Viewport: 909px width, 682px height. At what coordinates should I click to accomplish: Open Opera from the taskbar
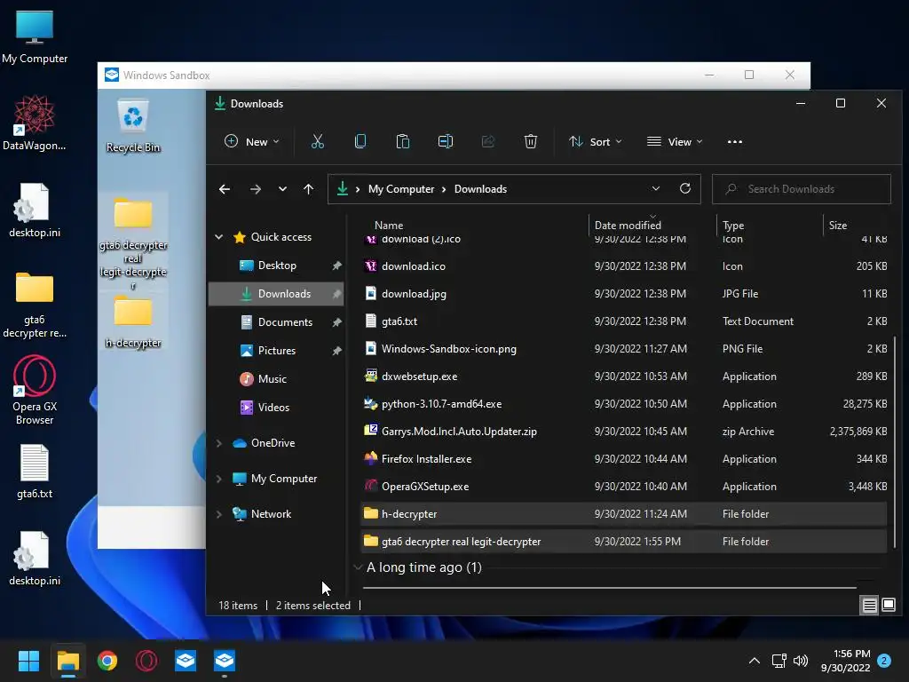click(146, 661)
